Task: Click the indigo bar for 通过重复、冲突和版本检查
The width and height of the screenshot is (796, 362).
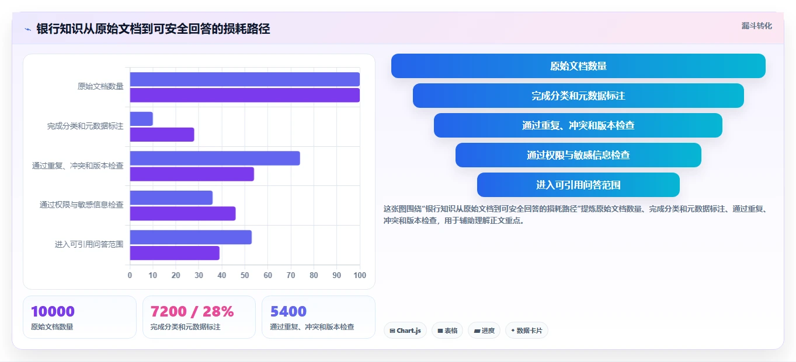Action: tap(215, 158)
